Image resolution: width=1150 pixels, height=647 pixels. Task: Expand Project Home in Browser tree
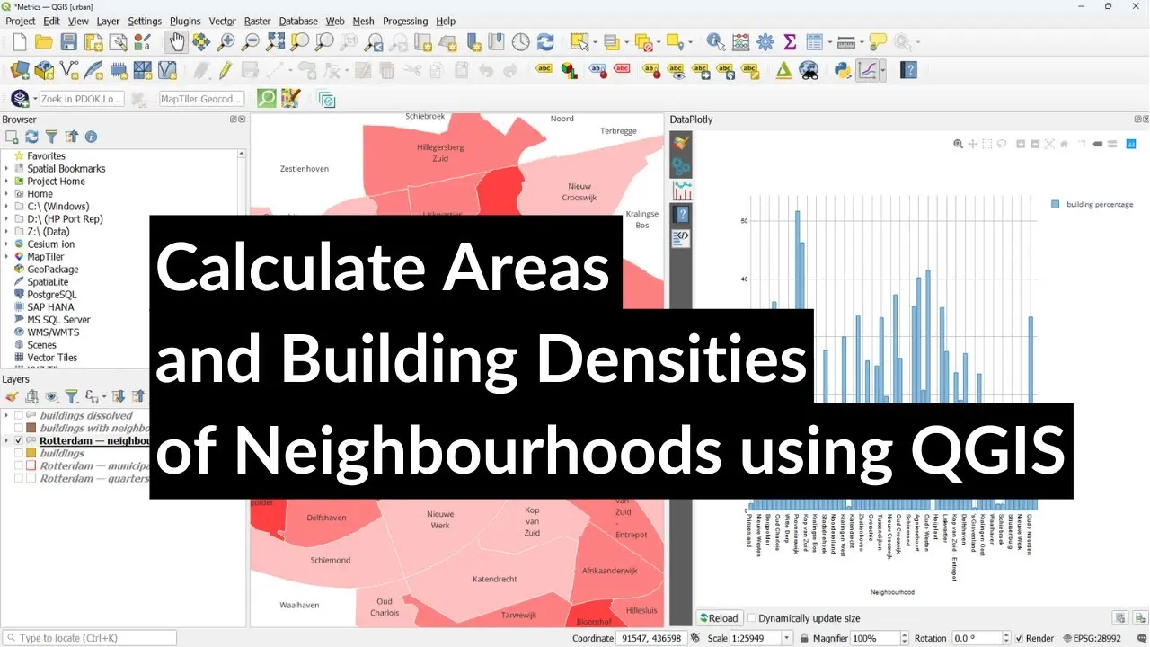6,182
